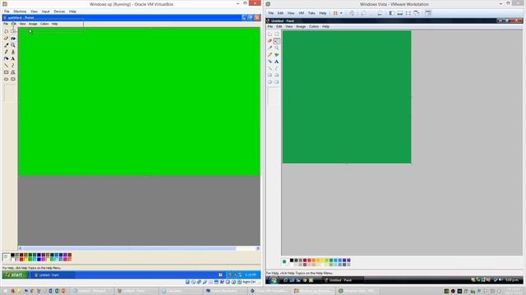Select the Ellipse tool in XP Paint

[6, 79]
